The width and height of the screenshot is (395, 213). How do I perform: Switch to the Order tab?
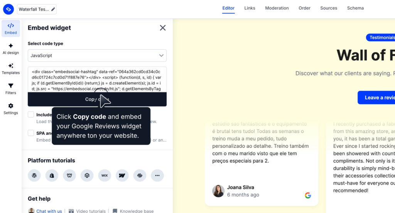click(304, 8)
